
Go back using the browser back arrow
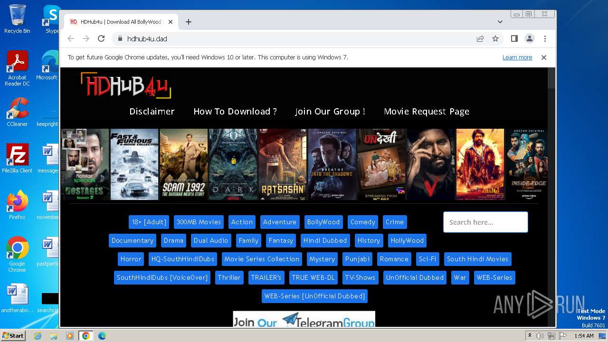(x=71, y=39)
